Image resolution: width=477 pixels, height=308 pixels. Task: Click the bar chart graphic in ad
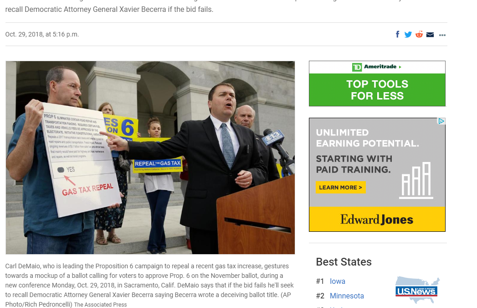tap(415, 181)
